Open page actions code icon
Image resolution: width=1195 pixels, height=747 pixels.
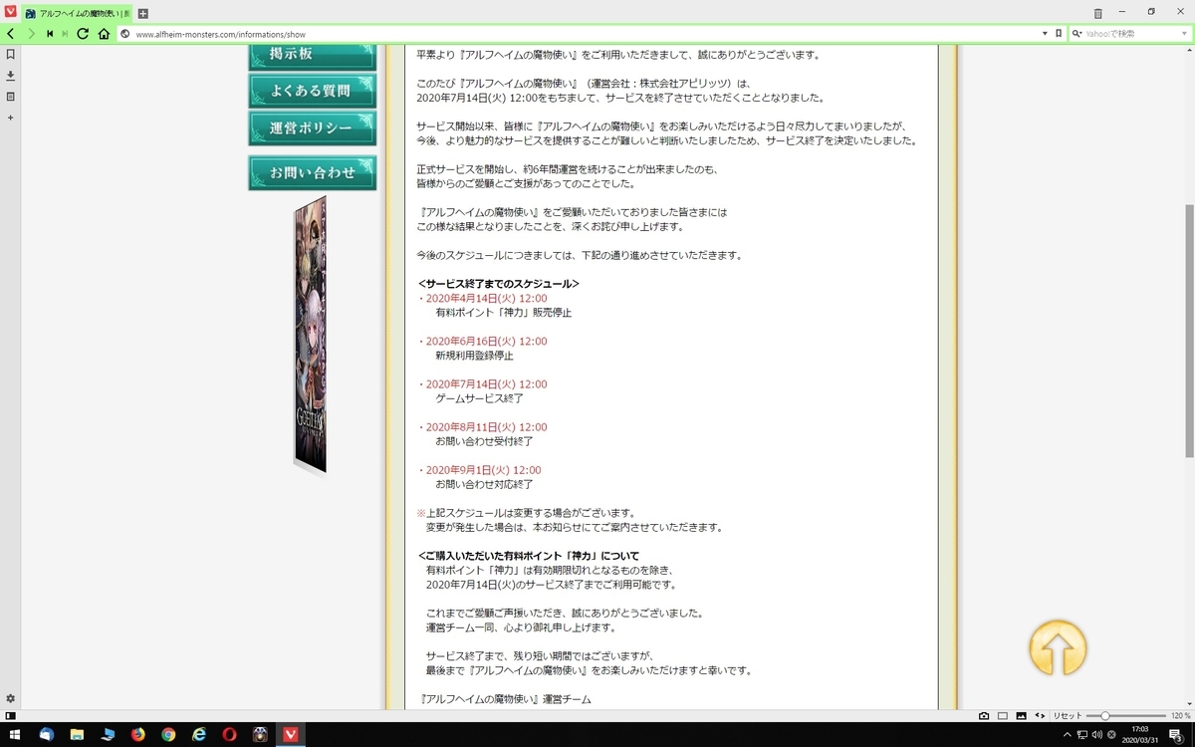(x=1040, y=715)
